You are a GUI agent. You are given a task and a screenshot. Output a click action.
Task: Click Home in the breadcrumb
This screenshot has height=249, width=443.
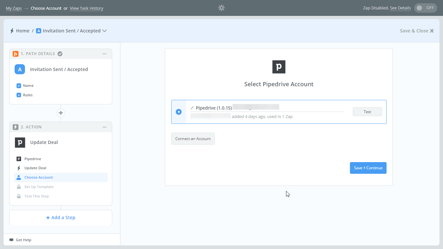point(23,31)
